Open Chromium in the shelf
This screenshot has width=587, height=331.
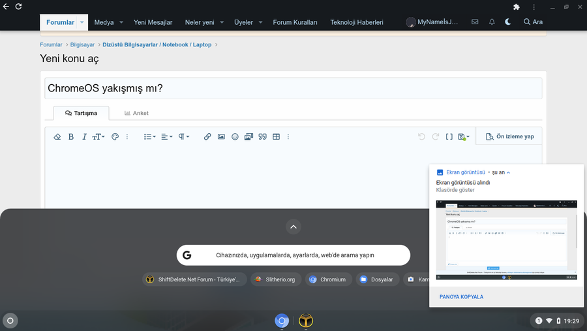(282, 321)
